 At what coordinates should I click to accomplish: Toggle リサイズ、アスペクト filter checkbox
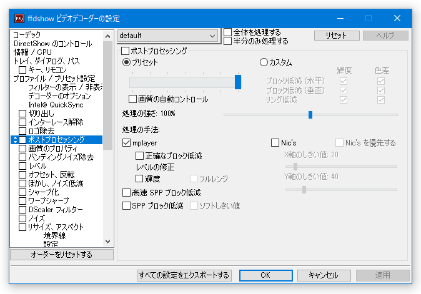tap(22, 227)
